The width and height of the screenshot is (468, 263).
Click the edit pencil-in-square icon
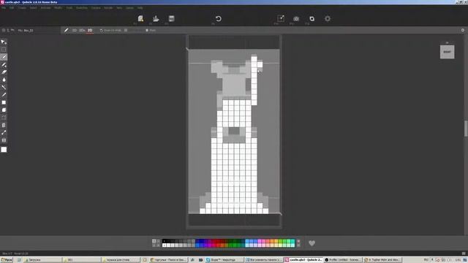[281, 18]
